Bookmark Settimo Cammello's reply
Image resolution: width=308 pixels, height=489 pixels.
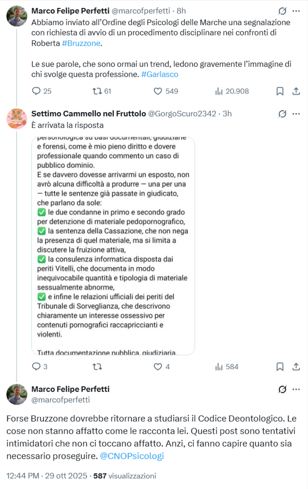[280, 367]
